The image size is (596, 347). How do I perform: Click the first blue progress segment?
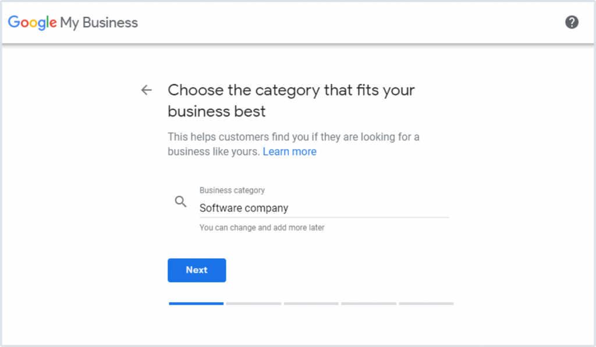tap(196, 303)
